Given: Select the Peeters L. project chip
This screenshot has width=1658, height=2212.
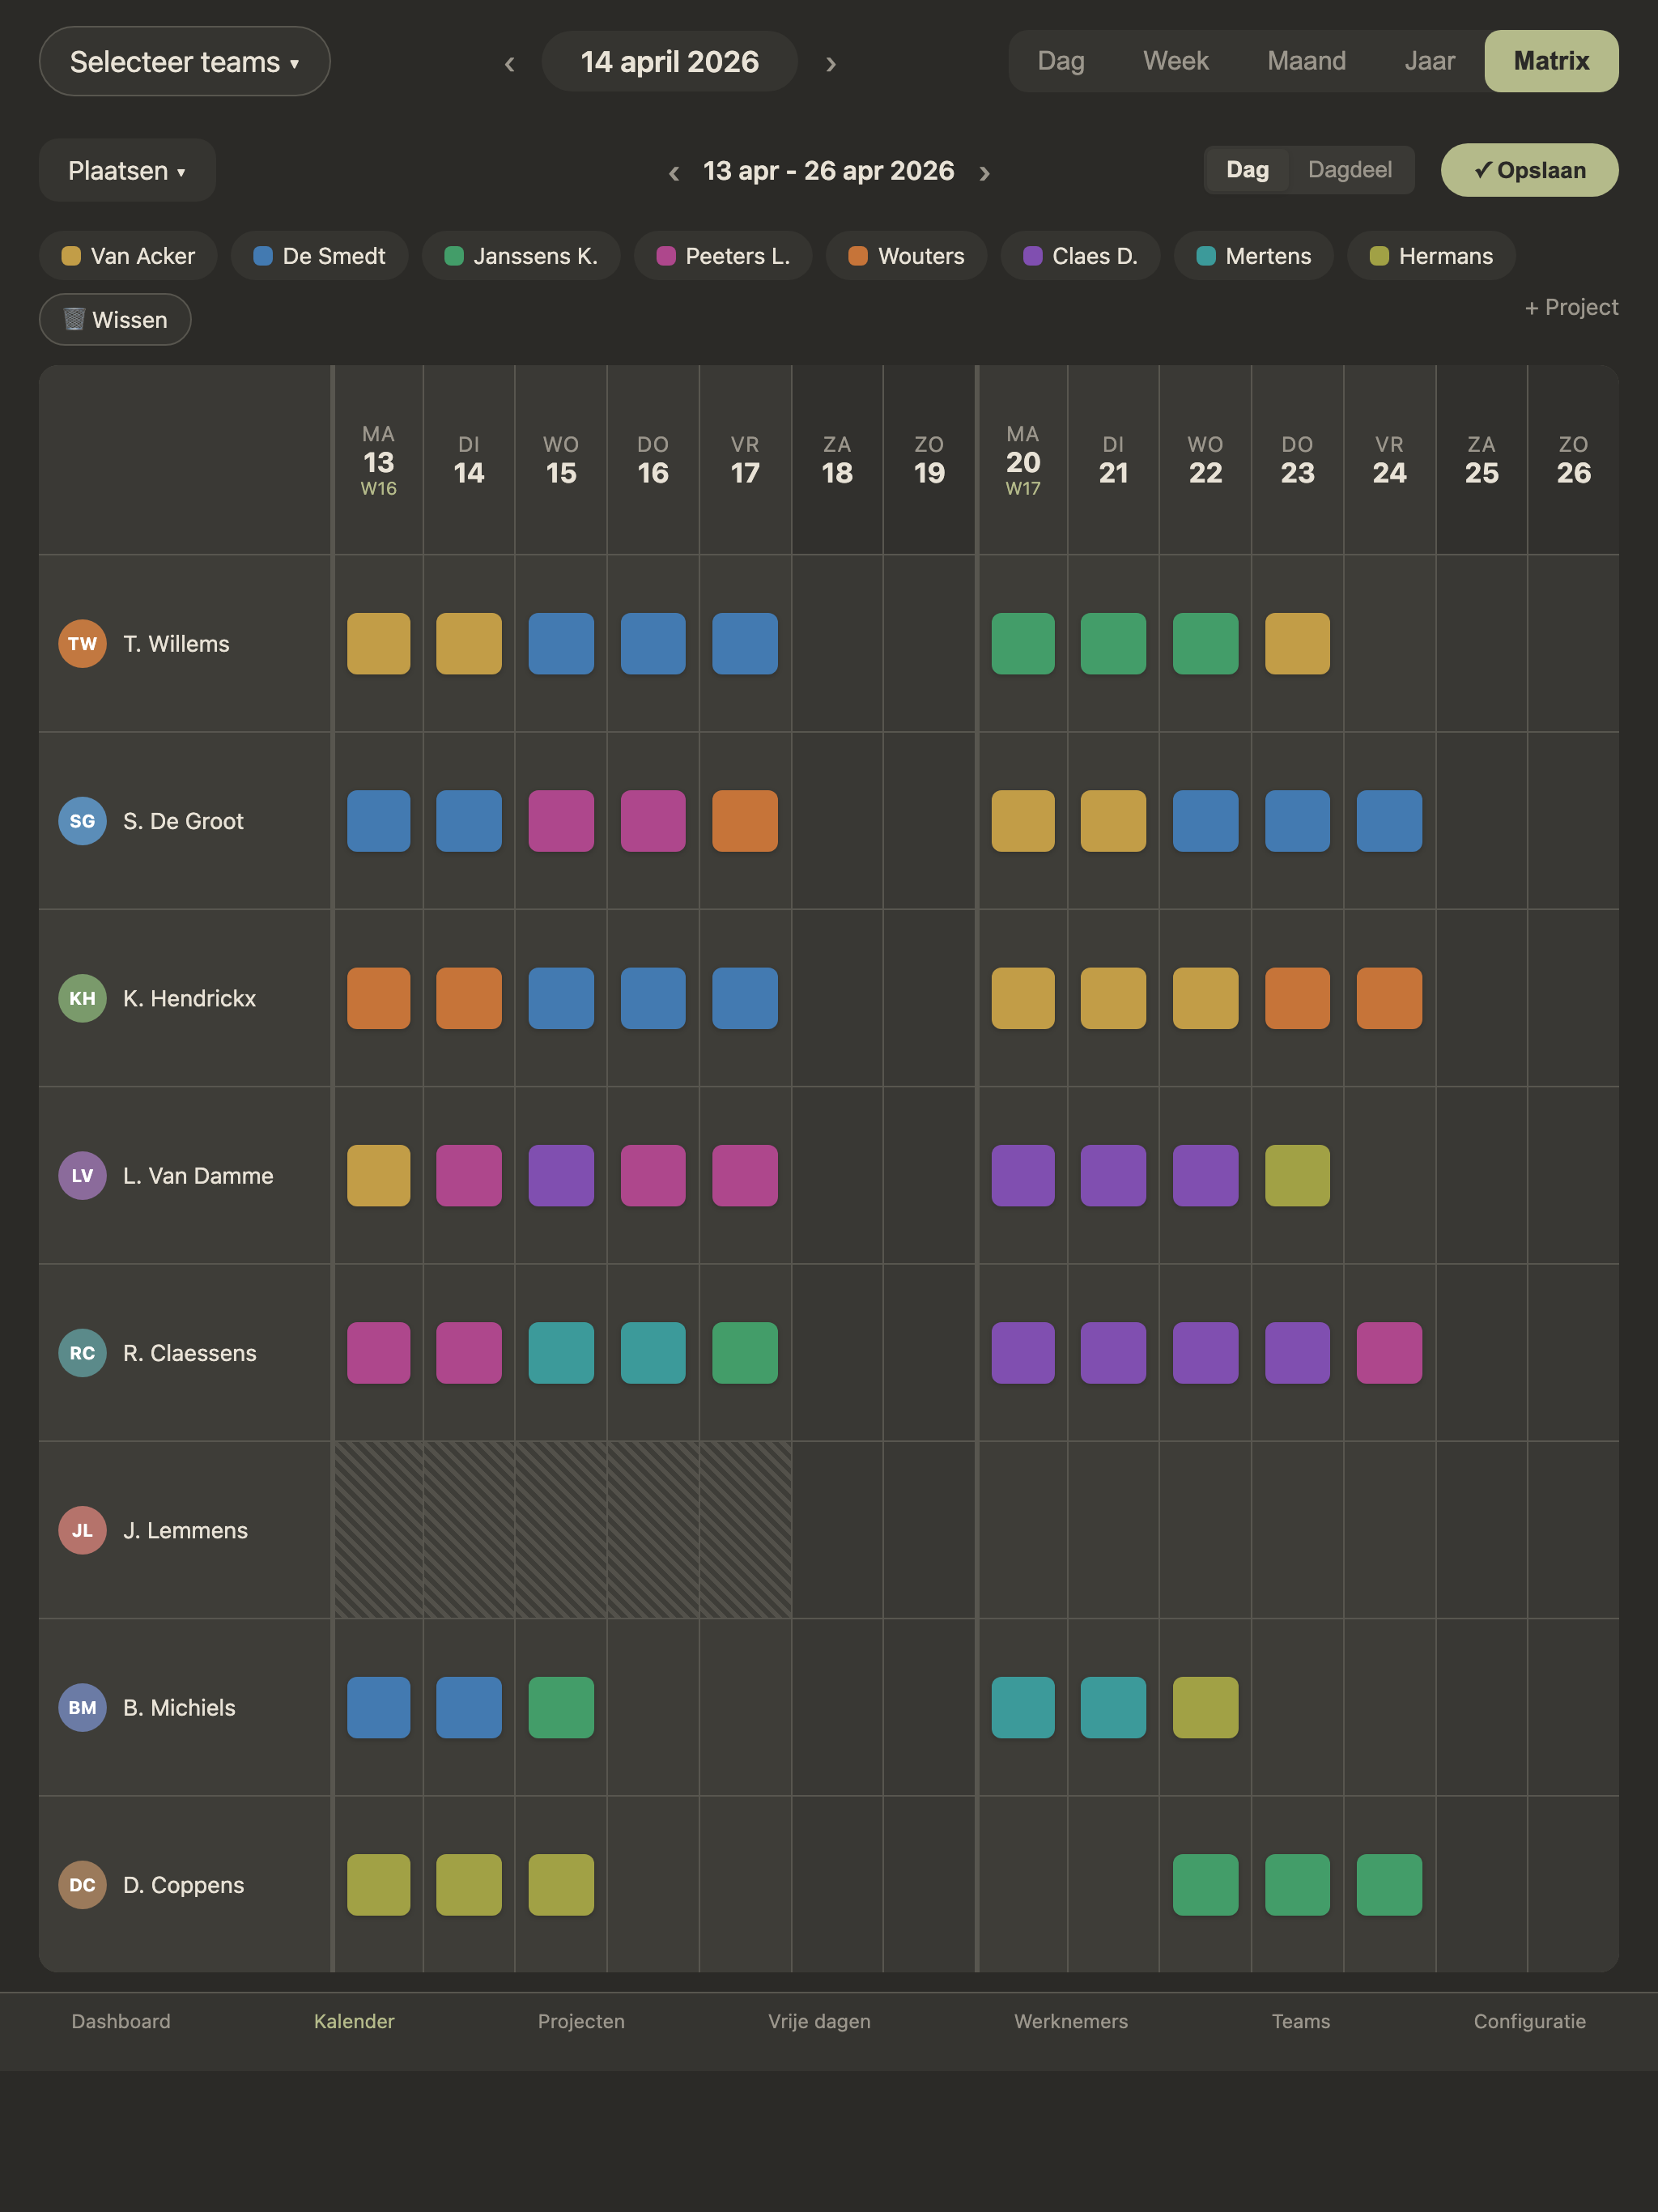Looking at the screenshot, I should click(x=723, y=256).
